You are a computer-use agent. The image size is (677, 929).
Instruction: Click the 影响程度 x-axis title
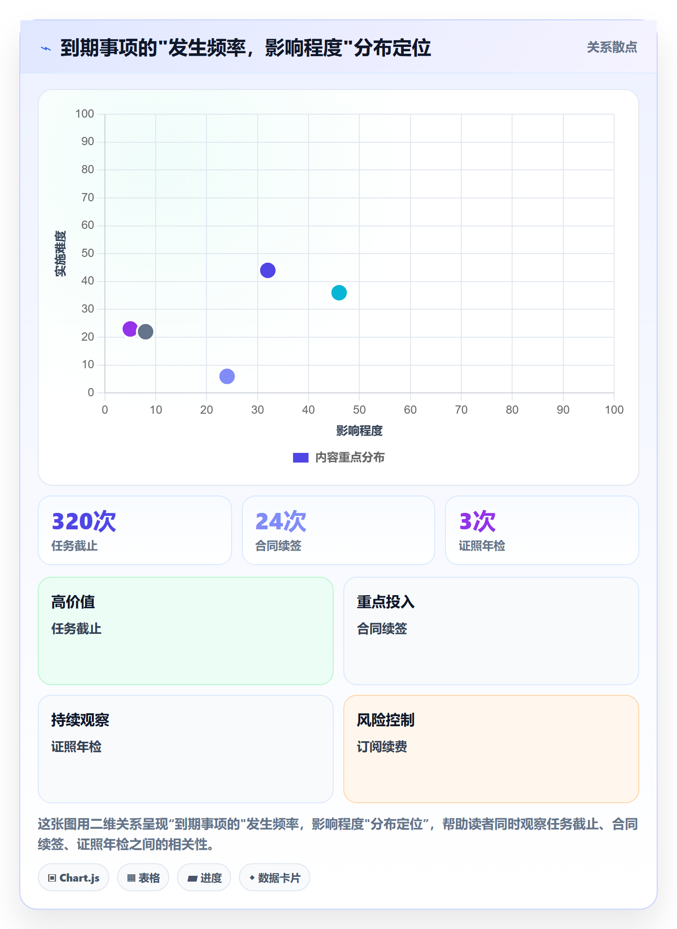click(359, 431)
